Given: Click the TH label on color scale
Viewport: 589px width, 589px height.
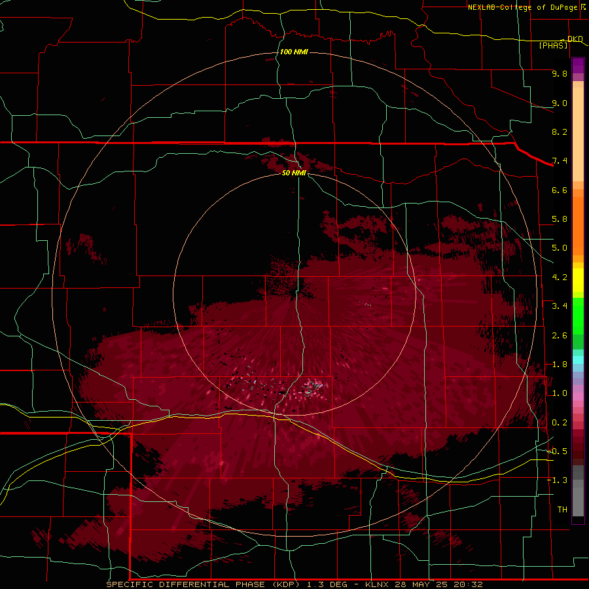Looking at the screenshot, I should click(562, 510).
